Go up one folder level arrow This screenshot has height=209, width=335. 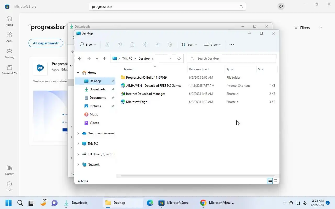[104, 59]
